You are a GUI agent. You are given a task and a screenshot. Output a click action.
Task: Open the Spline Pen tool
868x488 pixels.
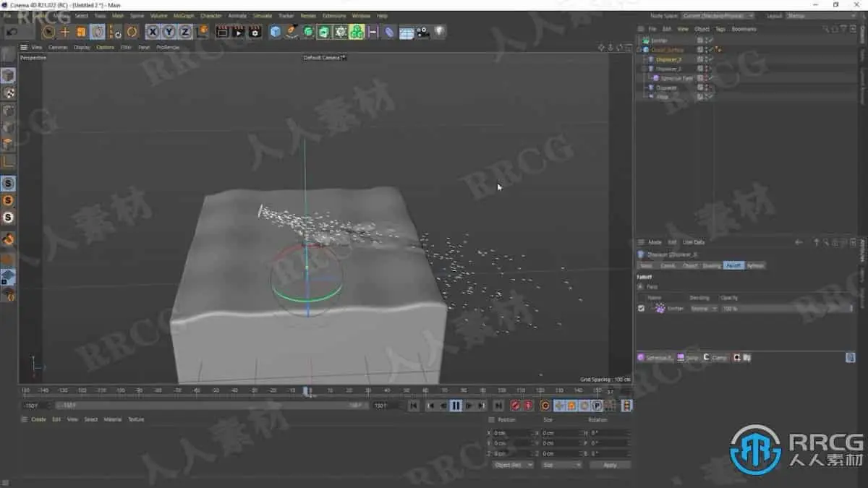292,32
